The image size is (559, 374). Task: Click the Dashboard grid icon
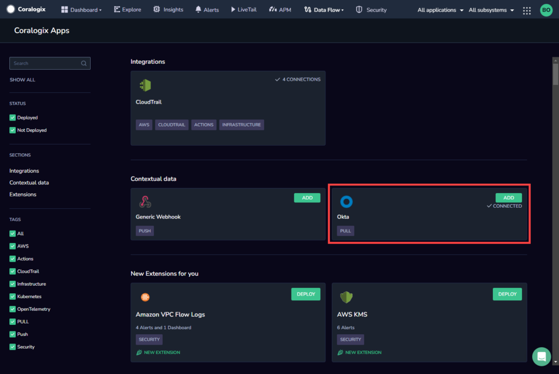pyautogui.click(x=64, y=10)
